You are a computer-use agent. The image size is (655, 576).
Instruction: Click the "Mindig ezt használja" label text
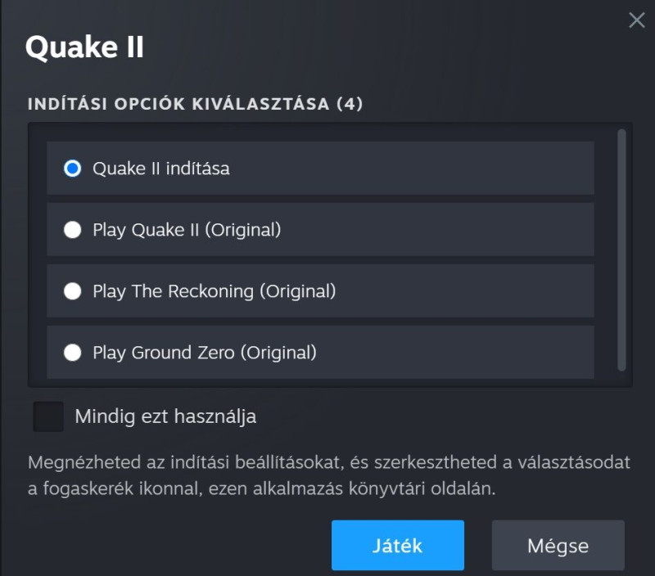tap(165, 416)
